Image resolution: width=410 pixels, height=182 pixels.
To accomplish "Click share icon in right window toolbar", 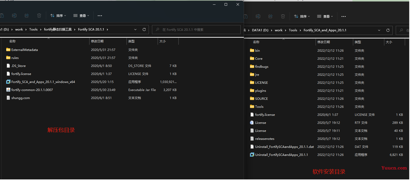I will pos(270,16).
